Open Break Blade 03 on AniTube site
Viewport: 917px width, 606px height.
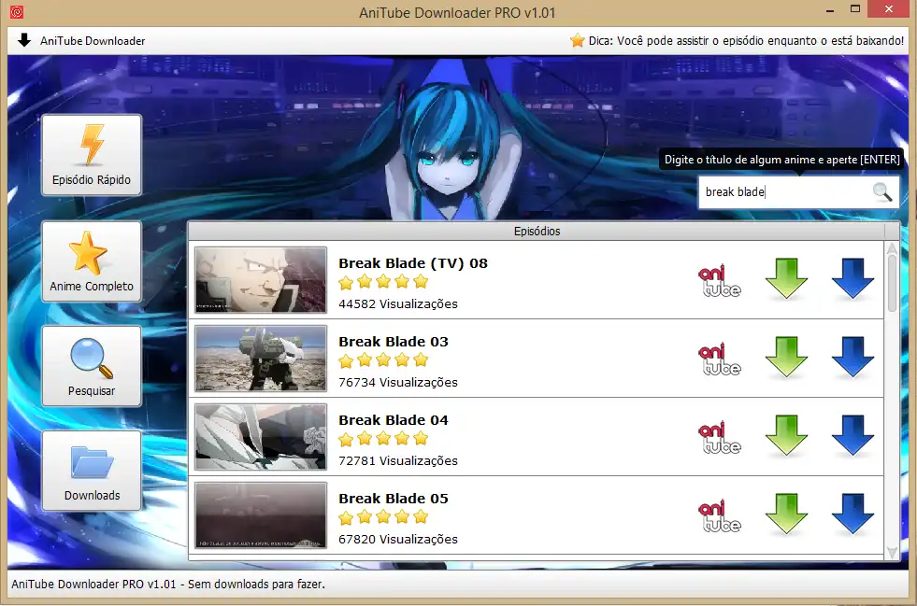coord(720,359)
